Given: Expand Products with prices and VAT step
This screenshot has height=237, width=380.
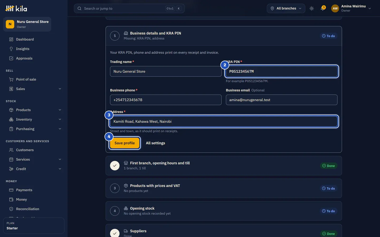Looking at the screenshot, I should pyautogui.click(x=224, y=188).
